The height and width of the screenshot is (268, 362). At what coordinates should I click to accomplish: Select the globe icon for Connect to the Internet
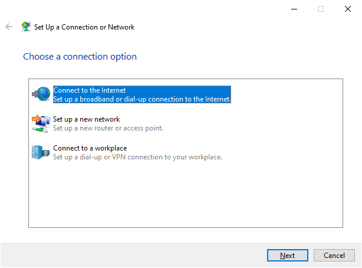(x=41, y=94)
